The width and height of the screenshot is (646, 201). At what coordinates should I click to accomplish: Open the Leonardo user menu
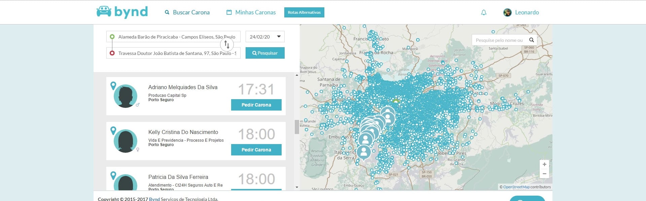pyautogui.click(x=527, y=12)
